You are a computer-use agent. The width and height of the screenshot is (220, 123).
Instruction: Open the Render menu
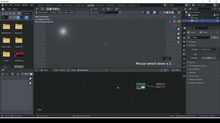(17, 5)
